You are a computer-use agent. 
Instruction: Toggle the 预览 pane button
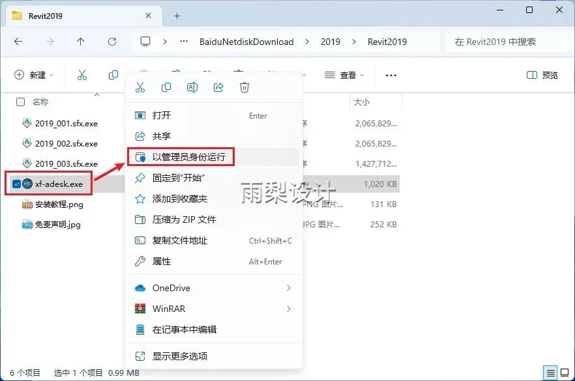click(x=542, y=75)
